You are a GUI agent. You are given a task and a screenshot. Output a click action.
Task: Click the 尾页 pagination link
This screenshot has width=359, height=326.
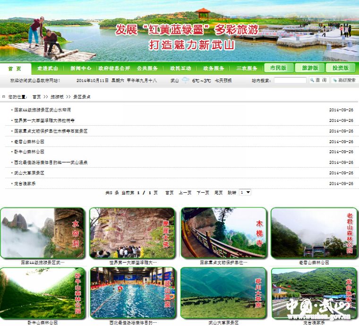tap(218, 193)
